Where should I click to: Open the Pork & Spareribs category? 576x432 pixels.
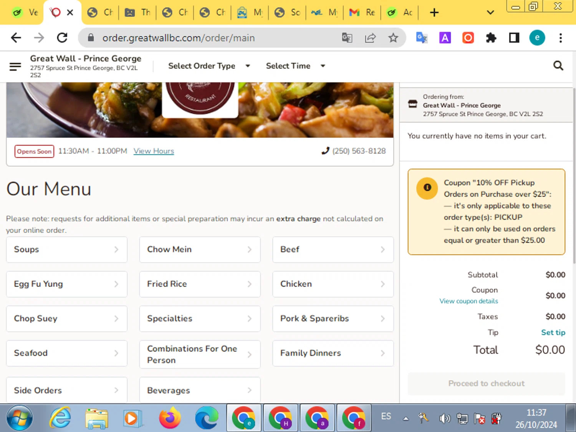[x=333, y=319]
